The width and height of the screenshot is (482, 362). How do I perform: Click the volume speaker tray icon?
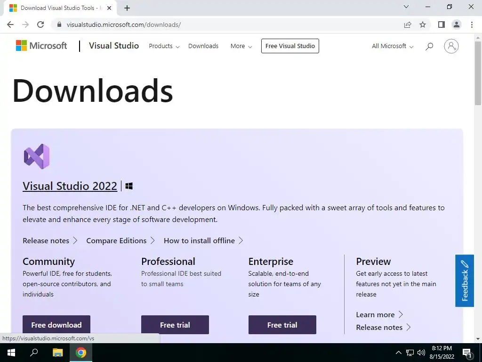pyautogui.click(x=421, y=353)
